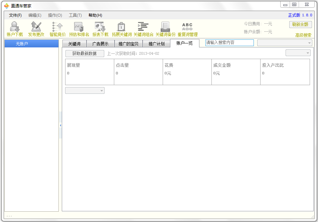Select 无账户 in the account list
The height and width of the screenshot is (222, 318).
pyautogui.click(x=32, y=44)
